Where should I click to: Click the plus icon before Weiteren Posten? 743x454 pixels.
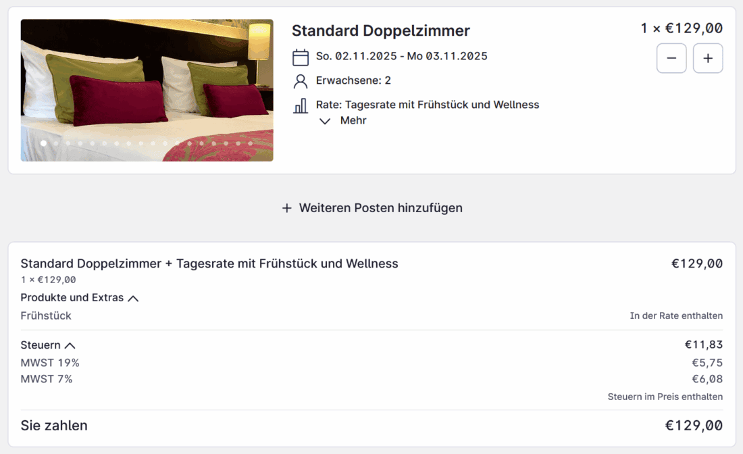[287, 208]
